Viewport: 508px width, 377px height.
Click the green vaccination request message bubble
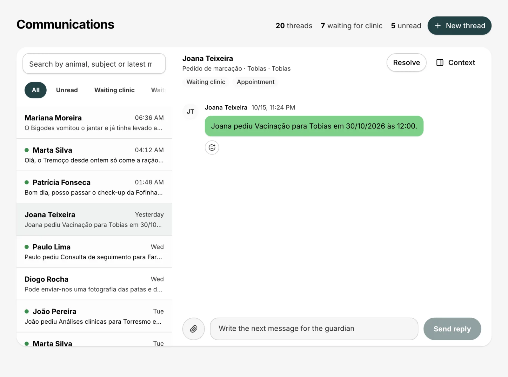[314, 126]
